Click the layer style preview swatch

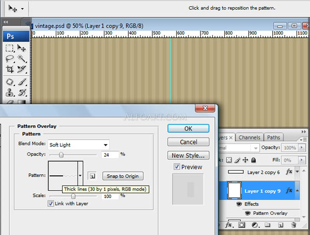[x=188, y=189]
